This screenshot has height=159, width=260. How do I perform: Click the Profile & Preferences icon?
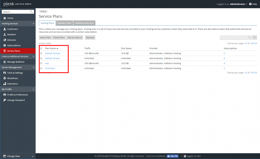pos(5,95)
